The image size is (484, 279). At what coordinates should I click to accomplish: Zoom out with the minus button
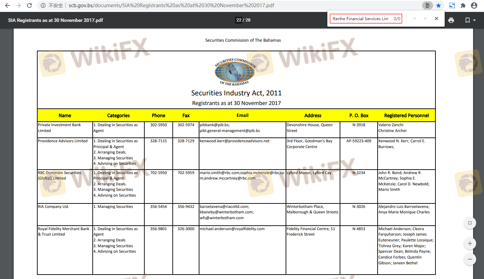click(x=470, y=259)
